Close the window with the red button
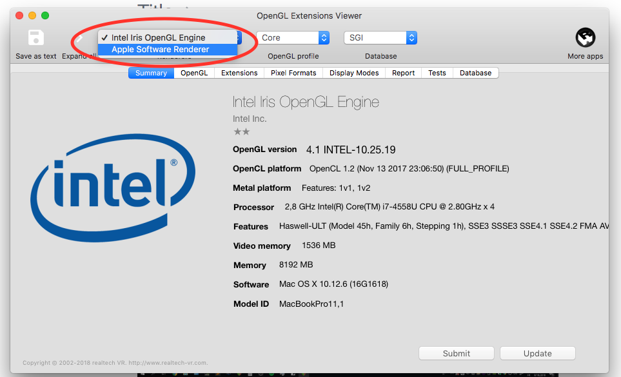The height and width of the screenshot is (377, 621). pos(19,15)
